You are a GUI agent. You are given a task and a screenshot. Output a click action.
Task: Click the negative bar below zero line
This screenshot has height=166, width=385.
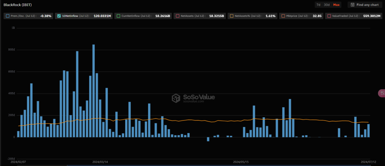[x=208, y=139]
